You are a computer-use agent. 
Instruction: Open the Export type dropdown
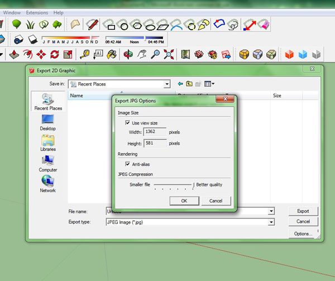(x=271, y=222)
